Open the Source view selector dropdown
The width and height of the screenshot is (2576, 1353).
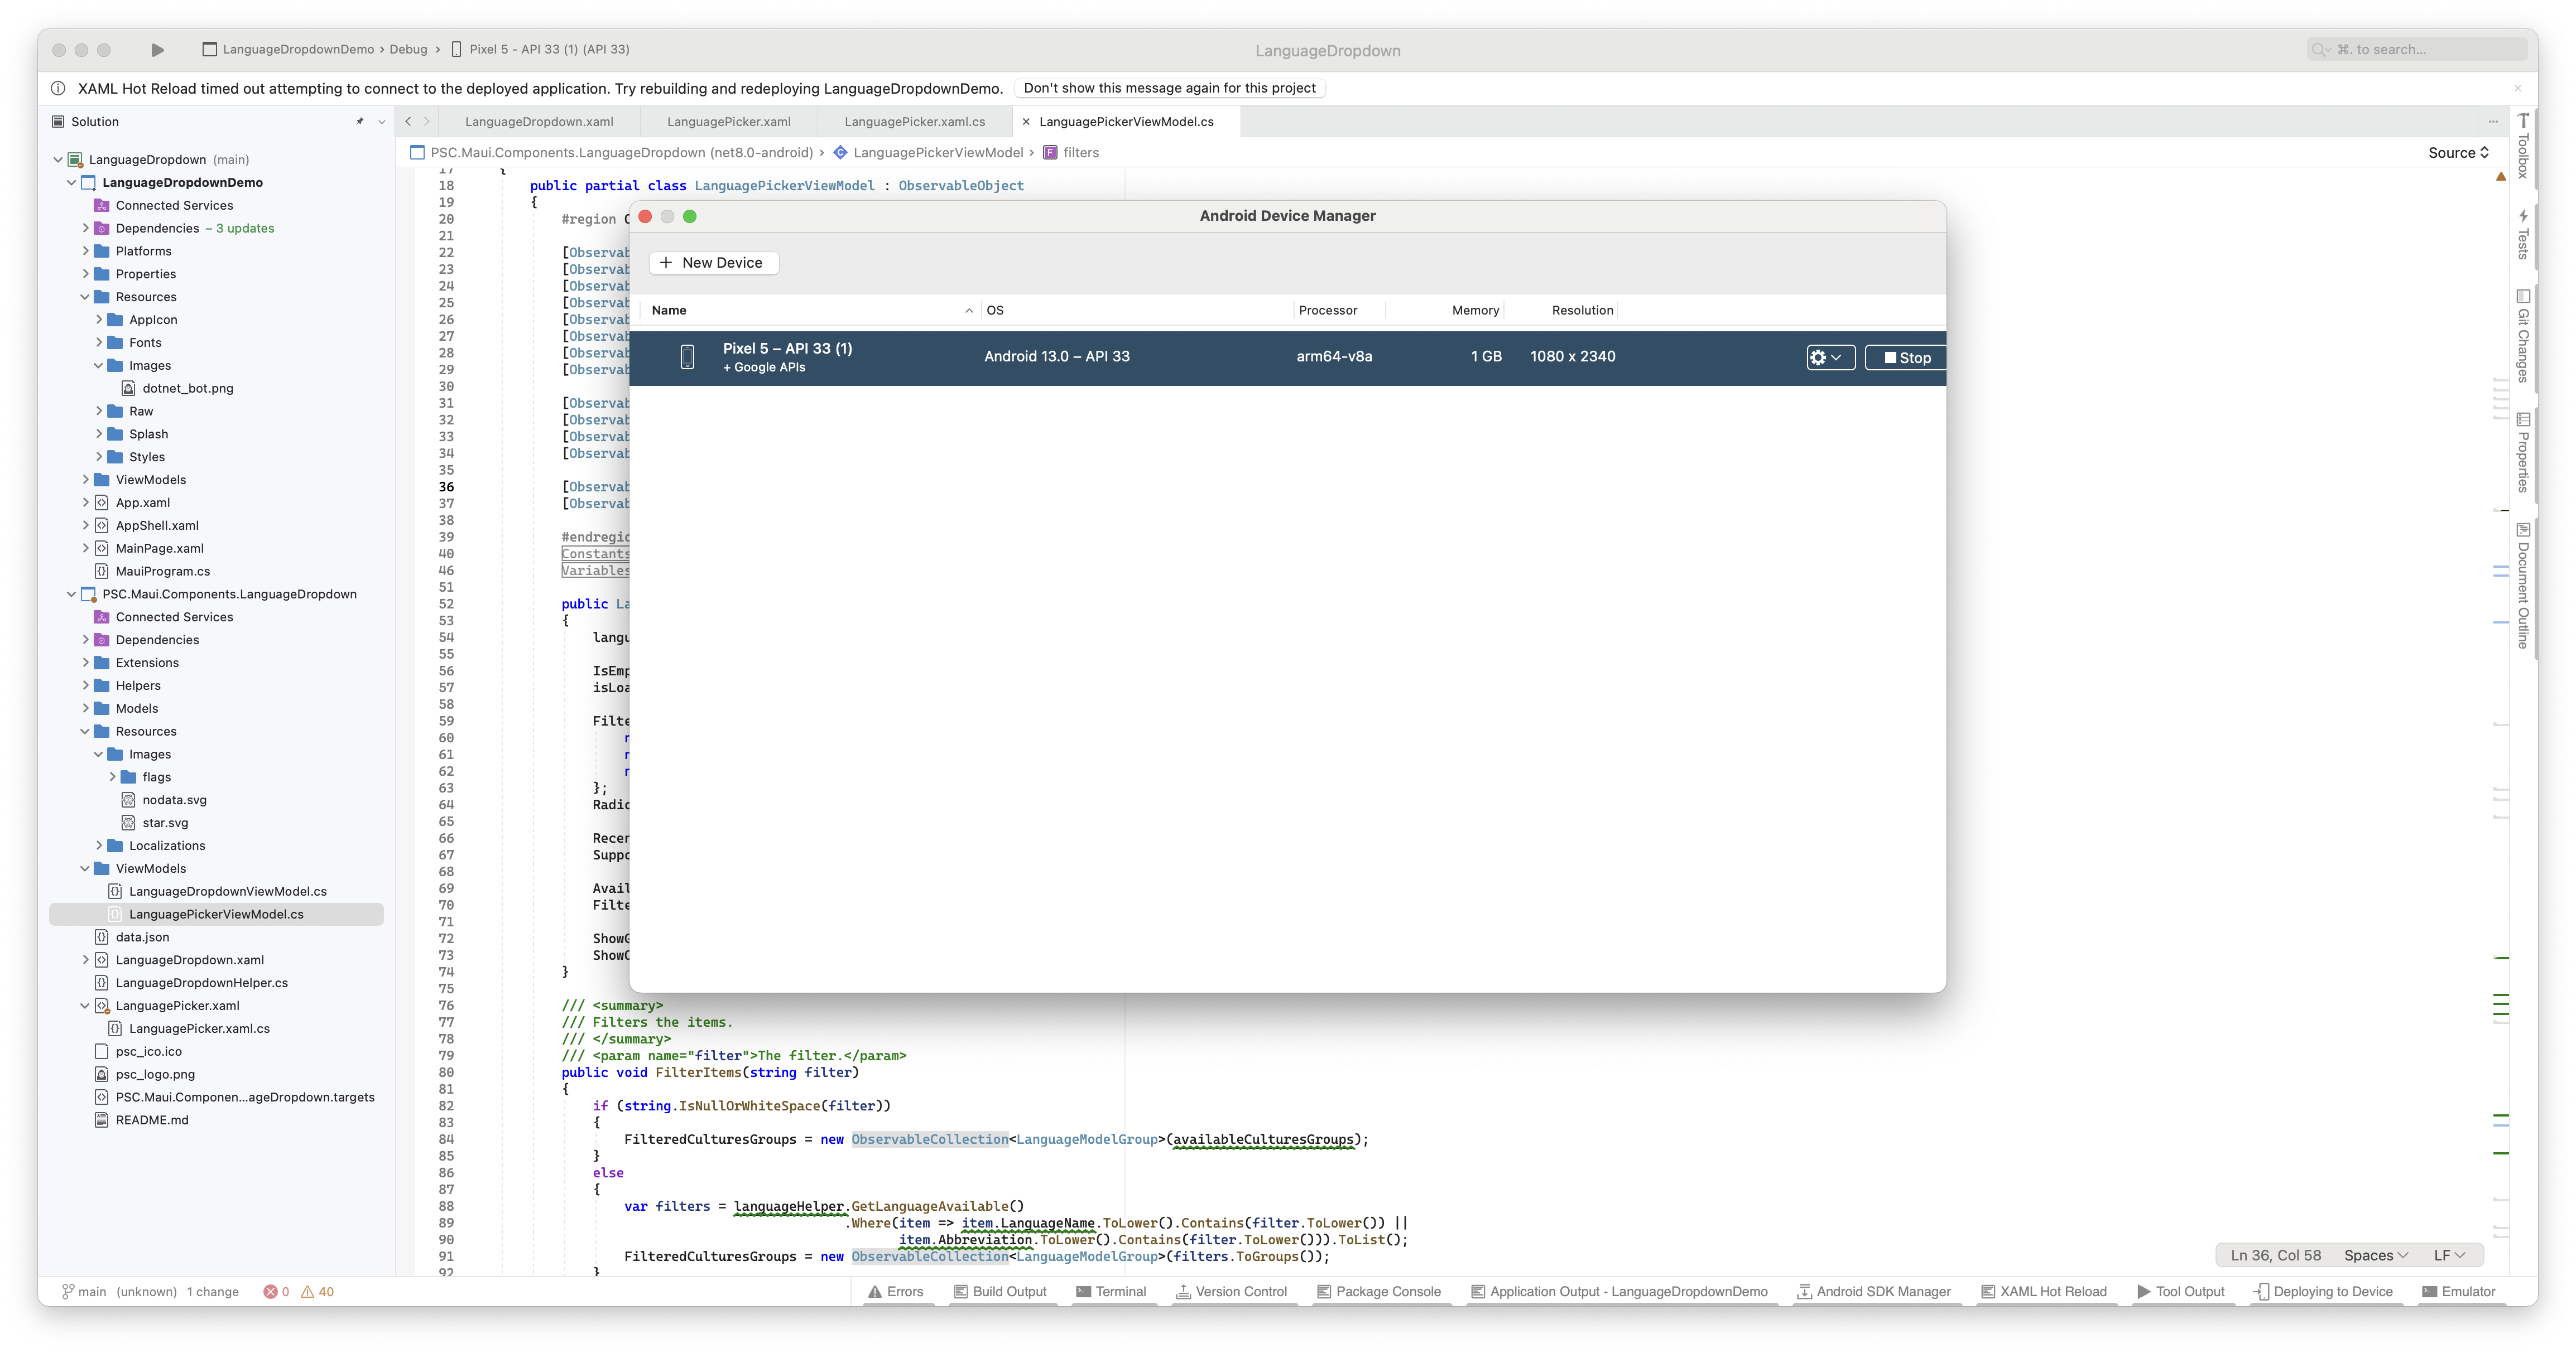coord(2459,153)
